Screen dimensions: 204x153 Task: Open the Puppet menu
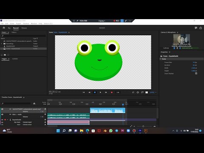(x=18, y=23)
